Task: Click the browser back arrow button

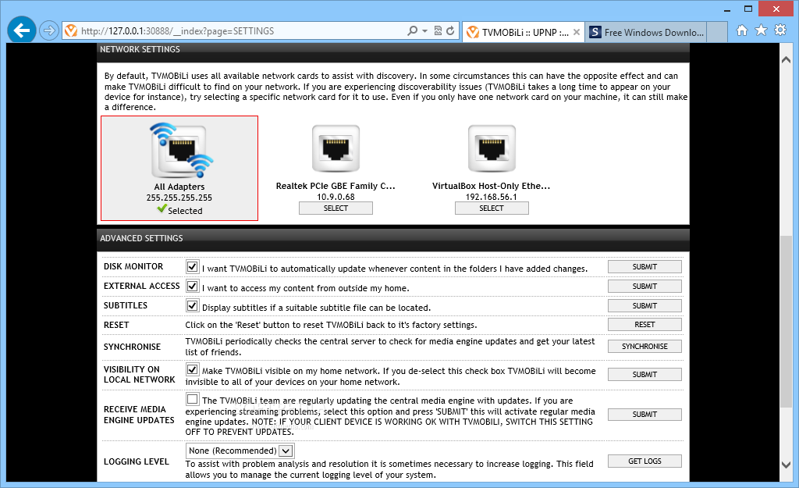Action: coord(21,30)
